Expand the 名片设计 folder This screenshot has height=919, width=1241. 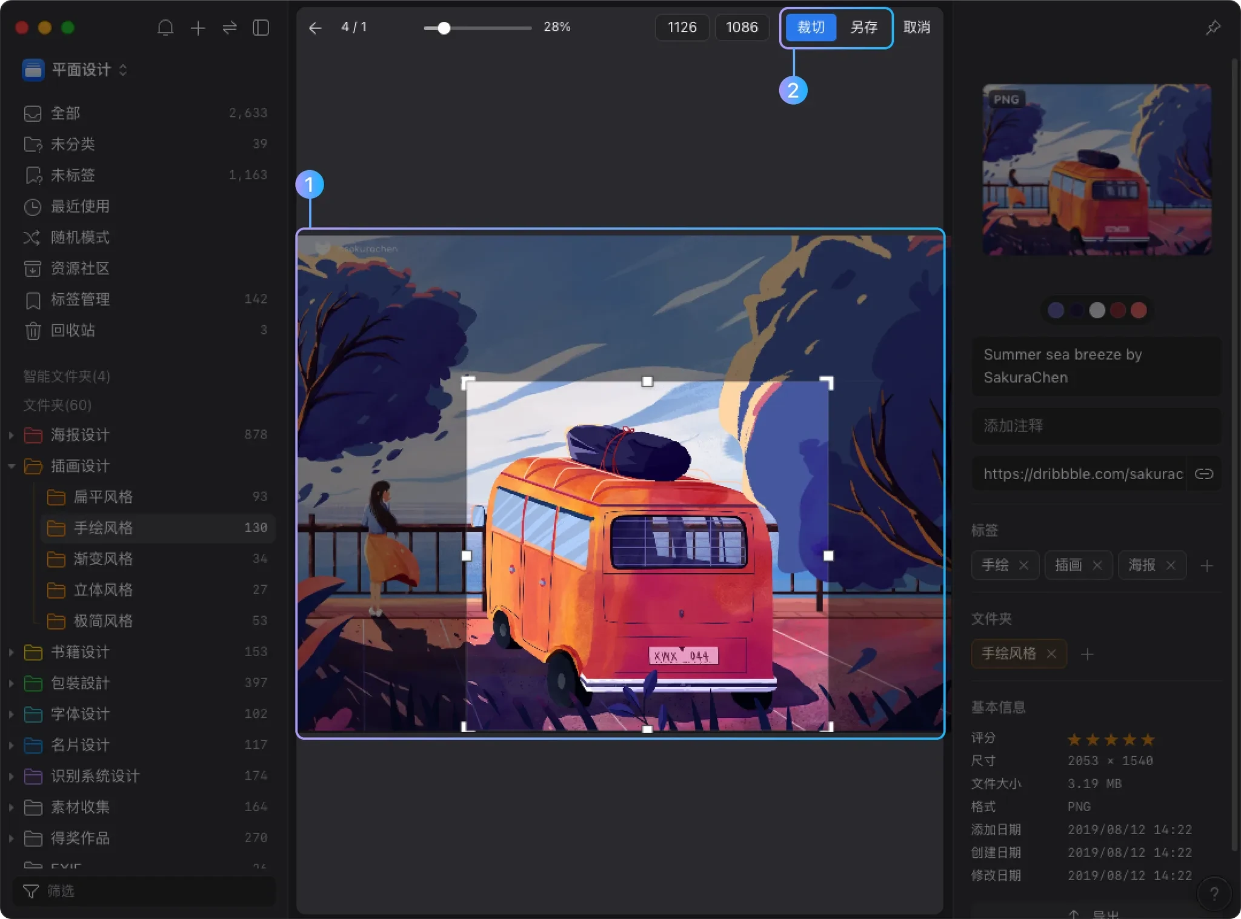click(11, 745)
